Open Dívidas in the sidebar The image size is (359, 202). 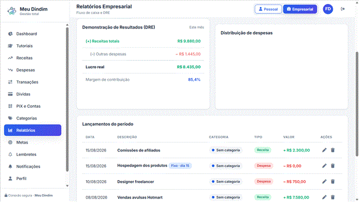pyautogui.click(x=33, y=94)
